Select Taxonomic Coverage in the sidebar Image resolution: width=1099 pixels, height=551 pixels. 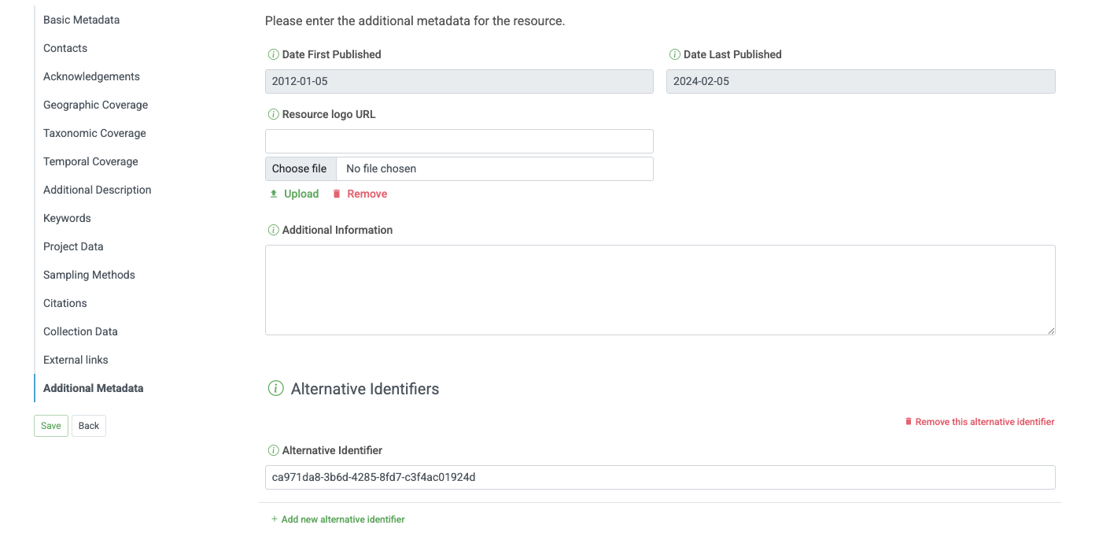coord(94,133)
